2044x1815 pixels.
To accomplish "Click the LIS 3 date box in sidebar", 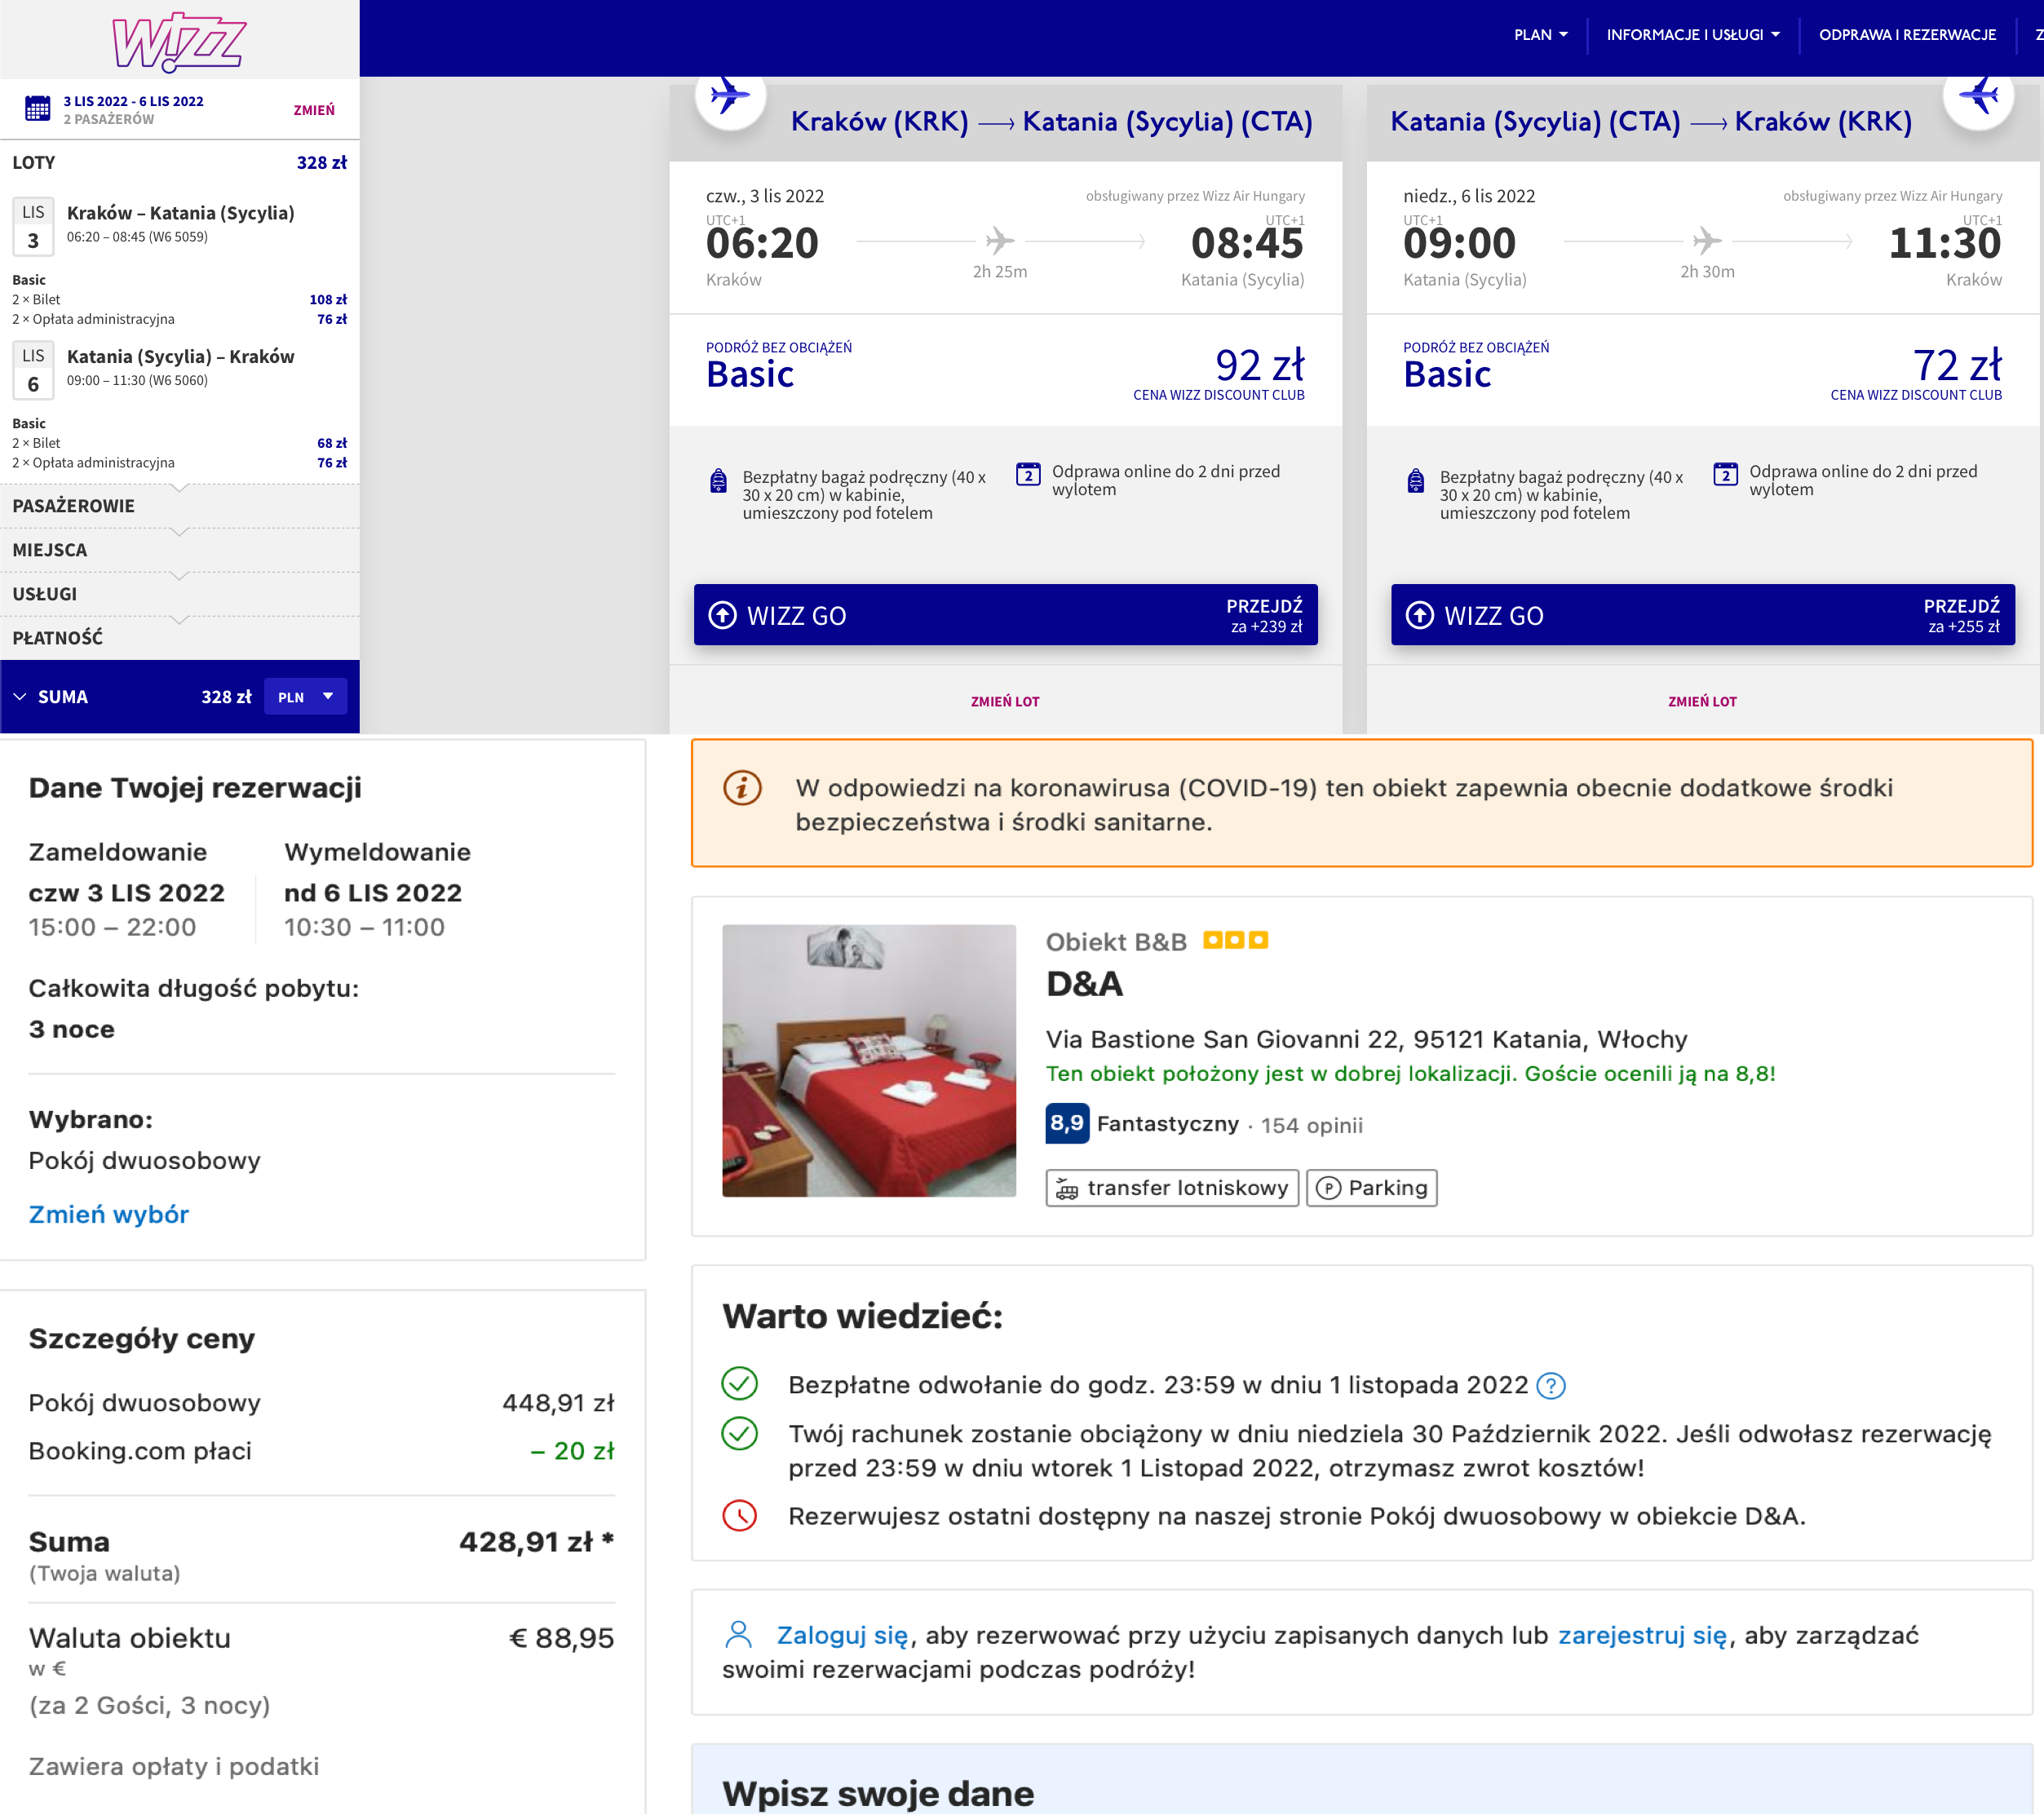I will [x=33, y=227].
